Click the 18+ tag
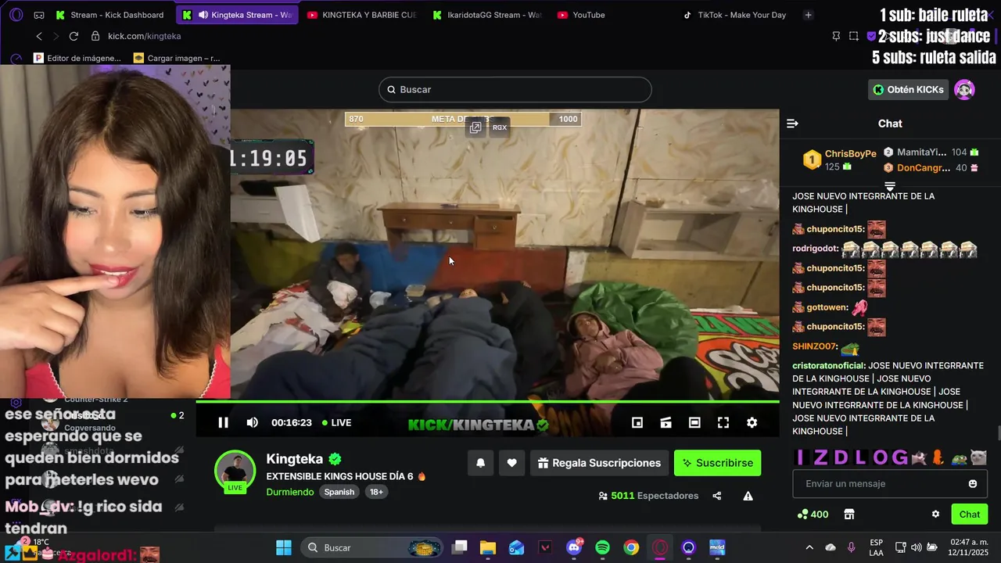The height and width of the screenshot is (563, 1001). tap(376, 492)
